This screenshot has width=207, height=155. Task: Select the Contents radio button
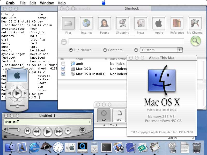pyautogui.click(x=105, y=50)
